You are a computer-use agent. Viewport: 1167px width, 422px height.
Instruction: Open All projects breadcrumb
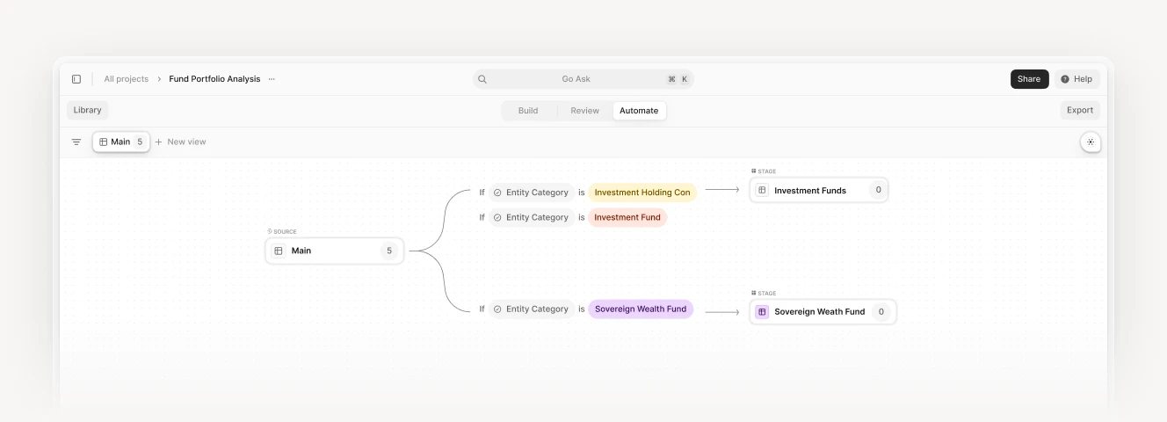[127, 79]
